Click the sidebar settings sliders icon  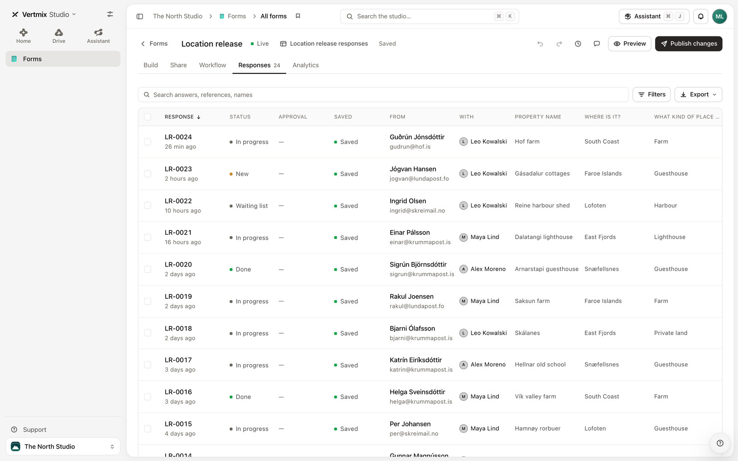point(110,14)
